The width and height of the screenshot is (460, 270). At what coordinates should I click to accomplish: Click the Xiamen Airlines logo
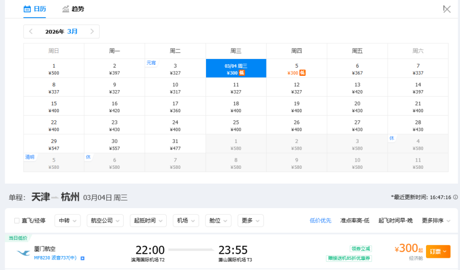pyautogui.click(x=23, y=253)
